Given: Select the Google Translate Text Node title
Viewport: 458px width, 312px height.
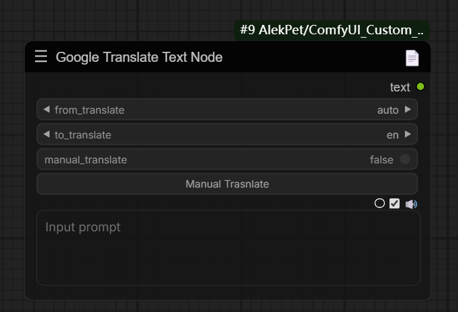Looking at the screenshot, I should click(139, 57).
